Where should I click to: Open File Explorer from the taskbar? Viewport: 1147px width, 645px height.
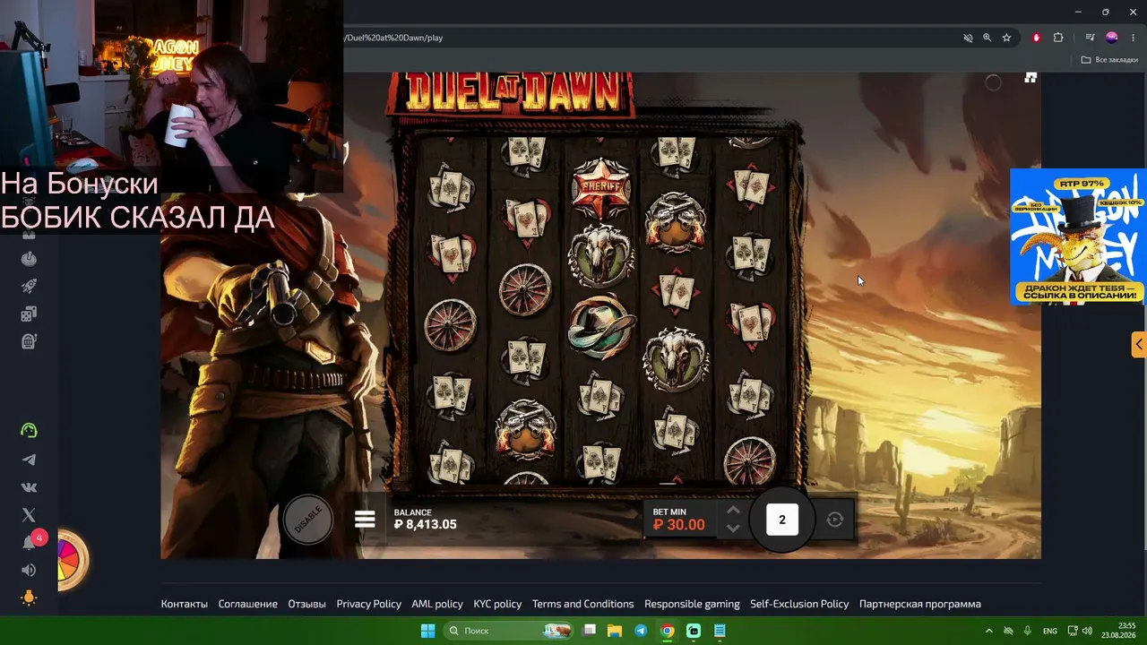(616, 631)
